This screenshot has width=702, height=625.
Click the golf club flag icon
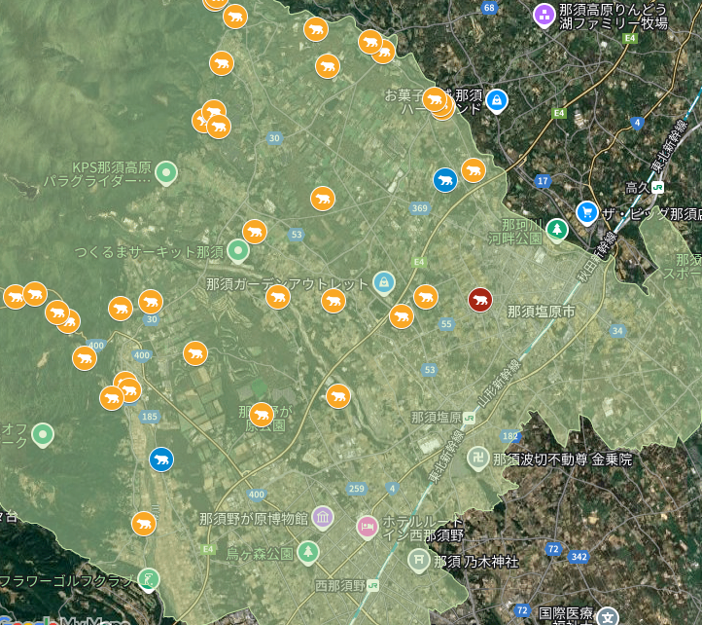click(x=148, y=579)
